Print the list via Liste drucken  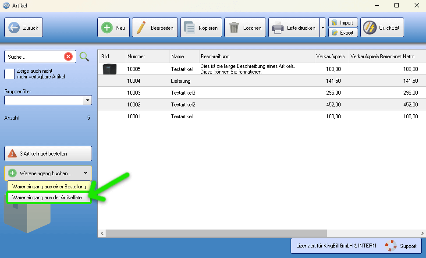pyautogui.click(x=294, y=28)
